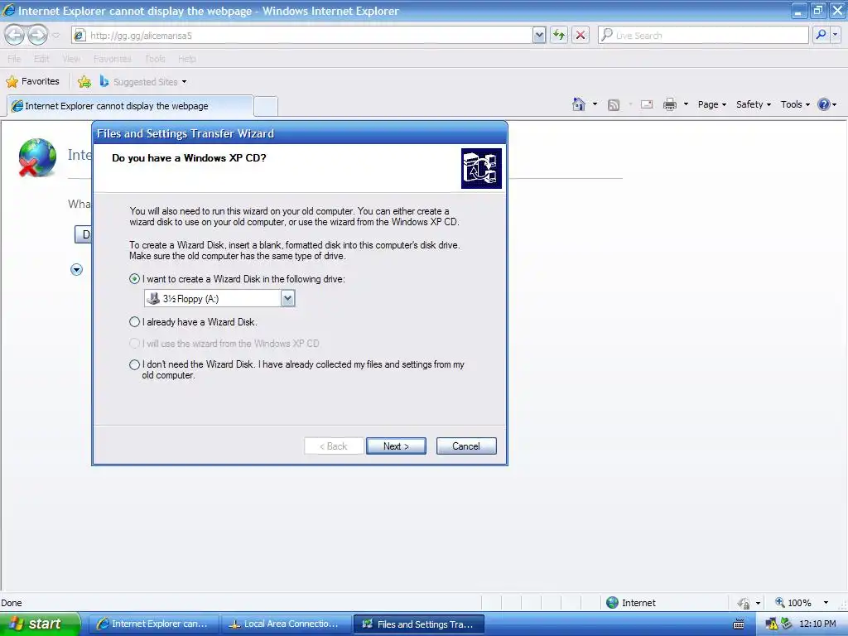Viewport: 848px width, 636px height.
Task: Click the wizard computer graphic icon
Action: click(x=481, y=168)
